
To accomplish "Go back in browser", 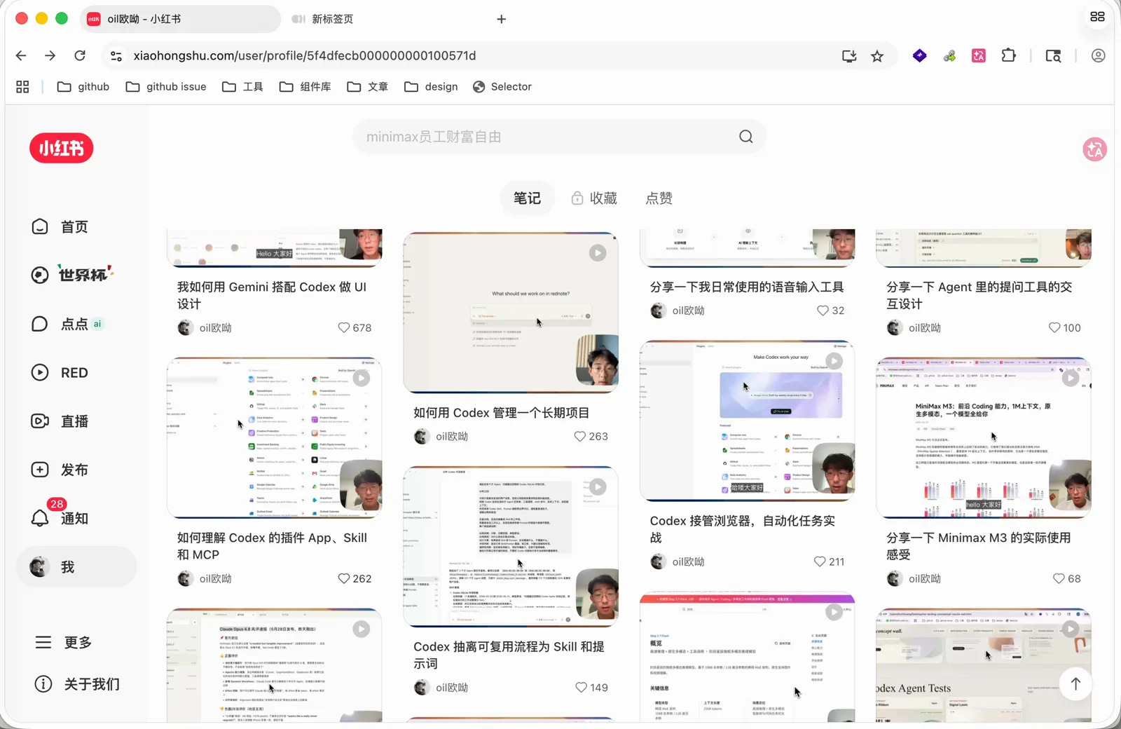I will 21,55.
